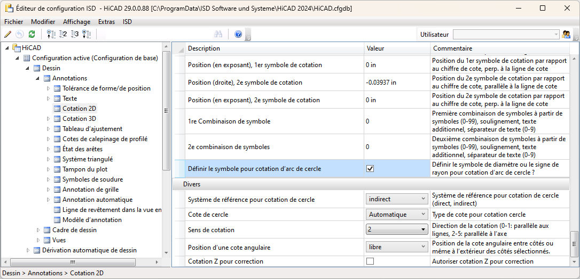Click the tree panel vertical scrollbar thumb
Image resolution: width=580 pixels, height=279 pixels.
(166, 110)
